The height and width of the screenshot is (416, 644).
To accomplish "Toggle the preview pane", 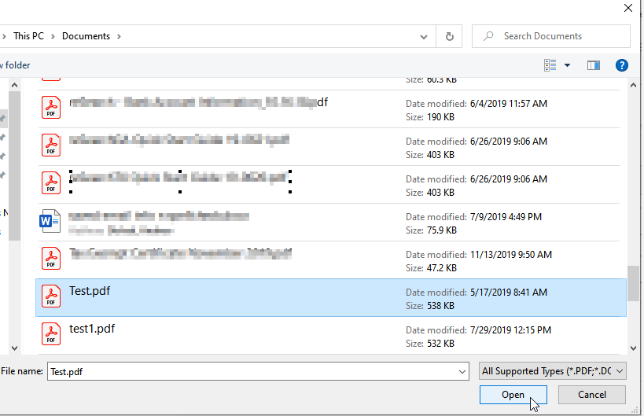I will coord(594,65).
